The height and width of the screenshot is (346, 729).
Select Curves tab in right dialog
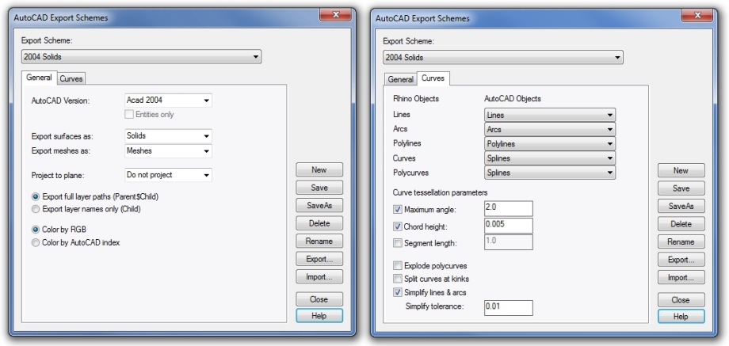433,78
